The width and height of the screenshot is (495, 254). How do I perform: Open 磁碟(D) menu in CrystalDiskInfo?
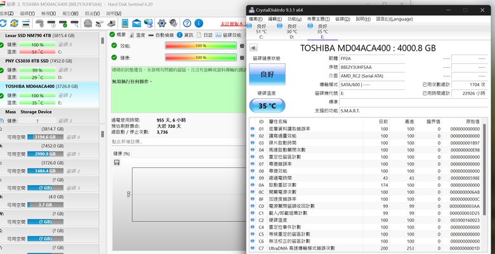point(343,19)
